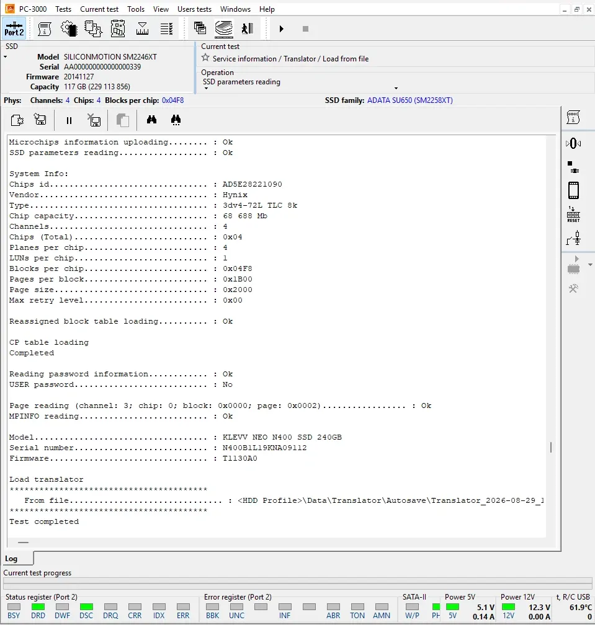This screenshot has height=625, width=595.
Task: Click the switch and capacitor power icon
Action: (573, 238)
